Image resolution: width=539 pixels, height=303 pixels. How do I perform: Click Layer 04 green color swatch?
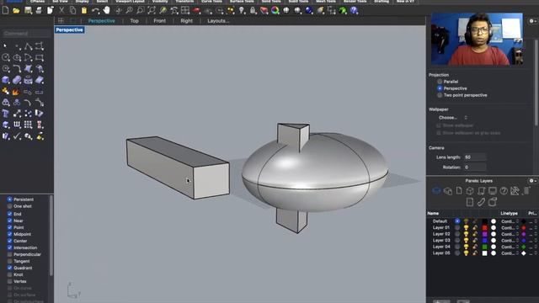(x=485, y=247)
